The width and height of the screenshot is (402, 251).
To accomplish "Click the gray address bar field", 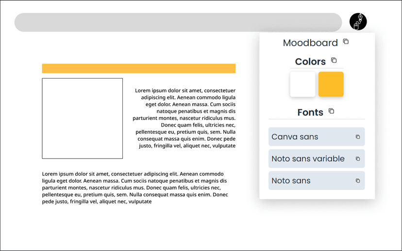I will click(178, 22).
